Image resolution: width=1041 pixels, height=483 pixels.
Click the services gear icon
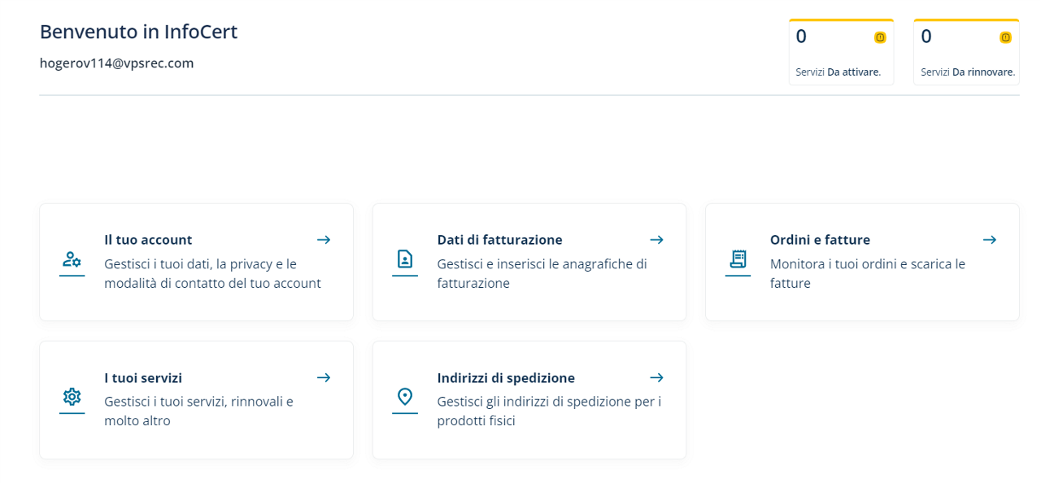tap(72, 397)
